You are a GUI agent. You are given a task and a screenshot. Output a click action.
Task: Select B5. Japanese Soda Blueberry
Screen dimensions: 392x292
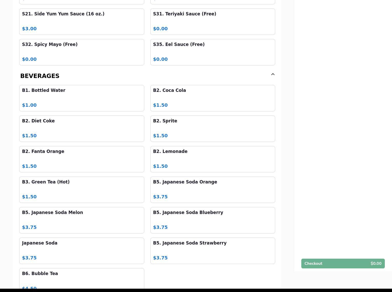tap(212, 220)
